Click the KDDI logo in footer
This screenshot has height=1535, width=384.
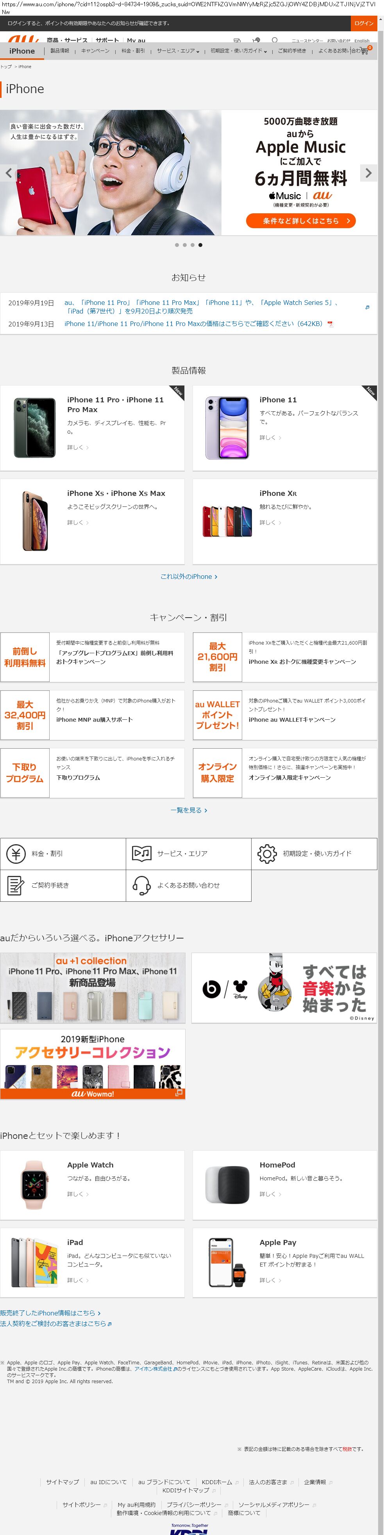[x=189, y=1530]
